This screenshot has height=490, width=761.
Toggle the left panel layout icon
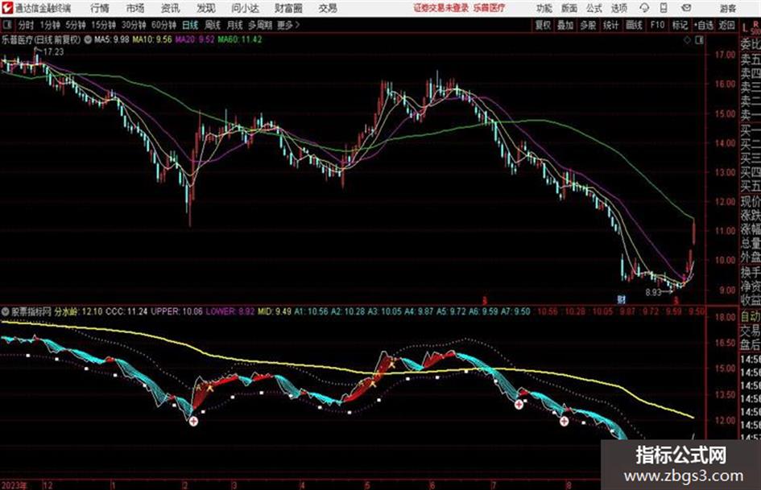[6, 25]
